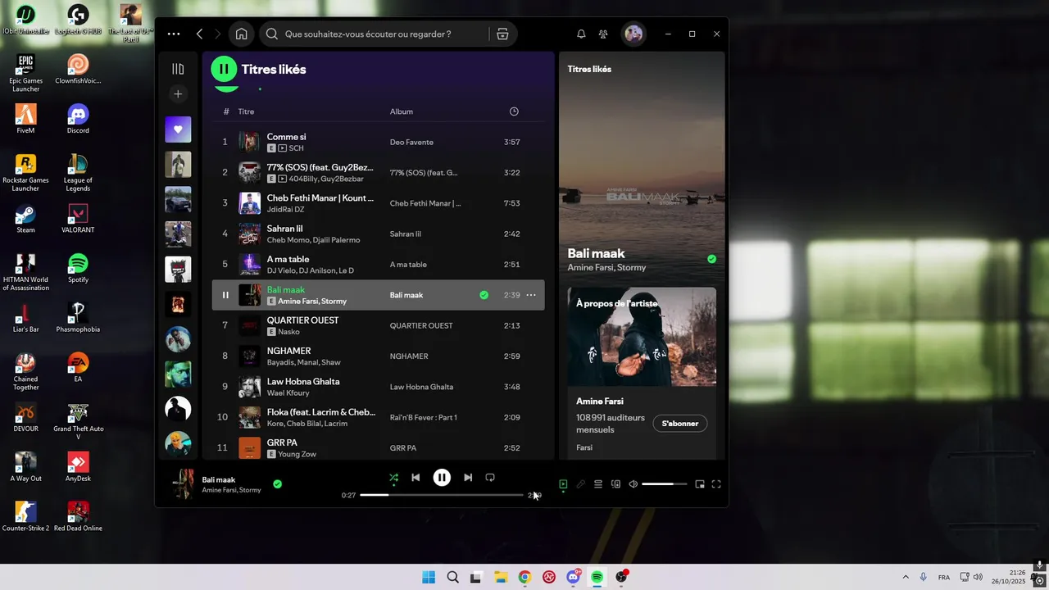Skip to next track

click(468, 477)
